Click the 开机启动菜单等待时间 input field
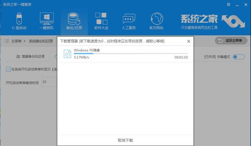251x146 pixels. pyautogui.click(x=49, y=82)
